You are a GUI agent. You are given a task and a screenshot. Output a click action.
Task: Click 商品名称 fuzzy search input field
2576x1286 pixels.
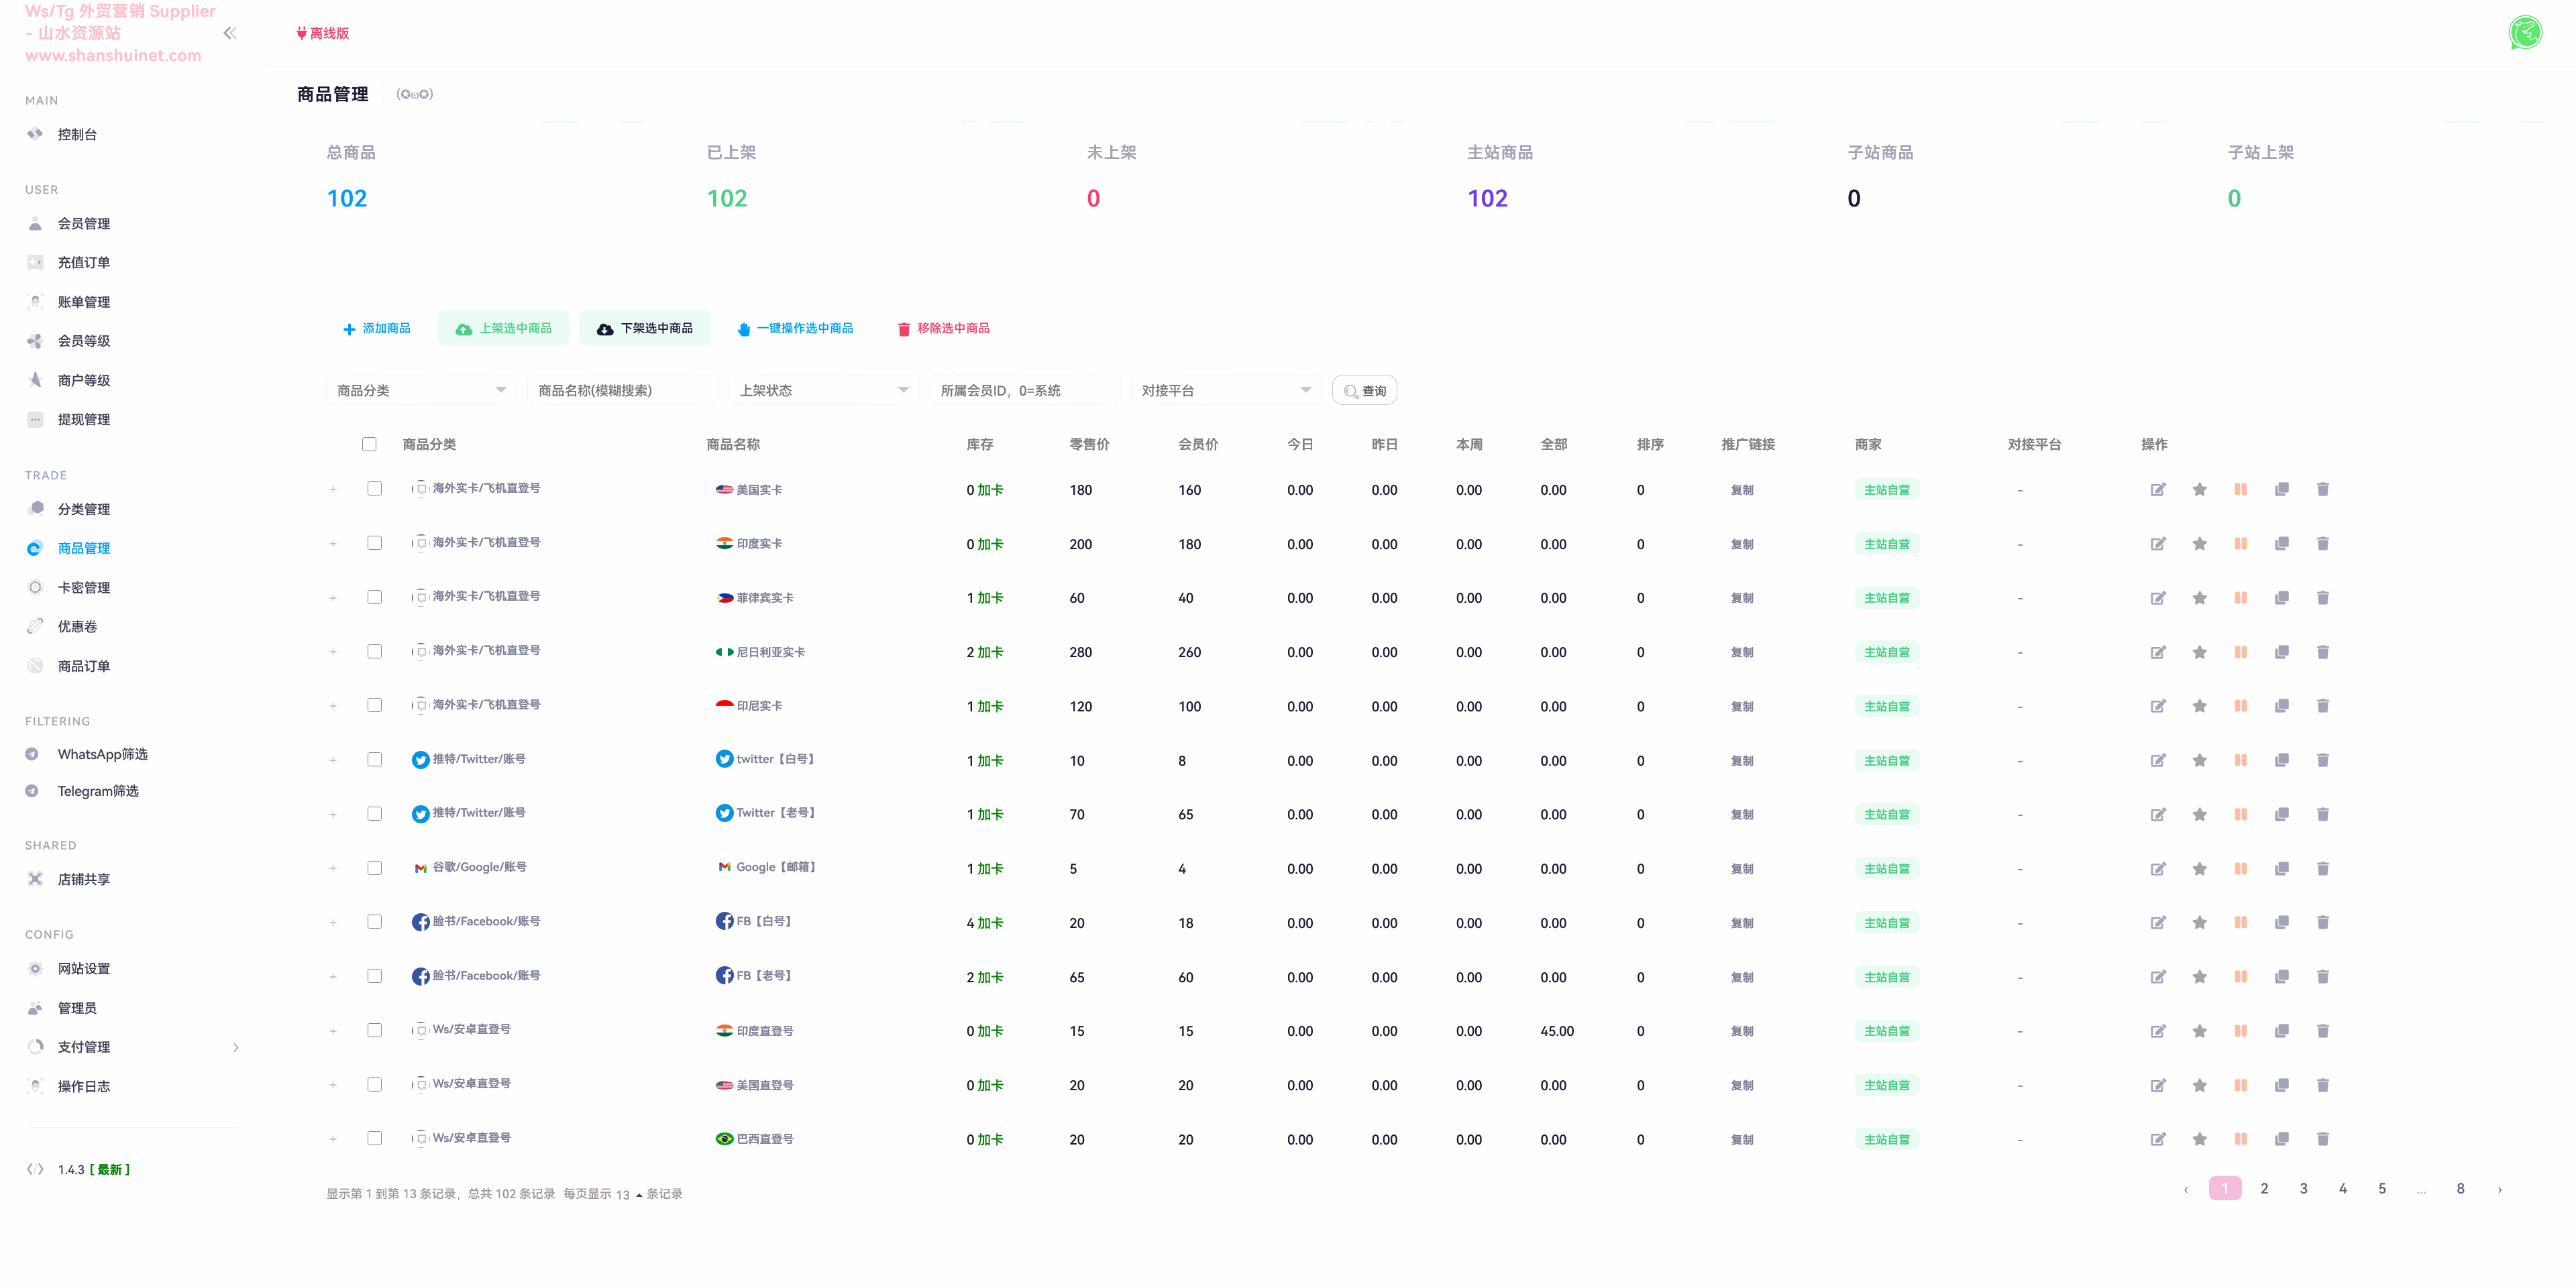pos(622,390)
